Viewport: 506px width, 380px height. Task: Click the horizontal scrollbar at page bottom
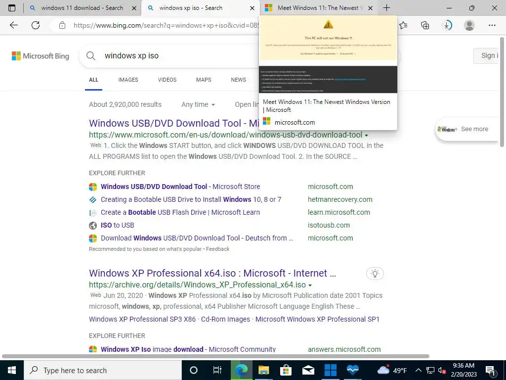click(x=215, y=356)
